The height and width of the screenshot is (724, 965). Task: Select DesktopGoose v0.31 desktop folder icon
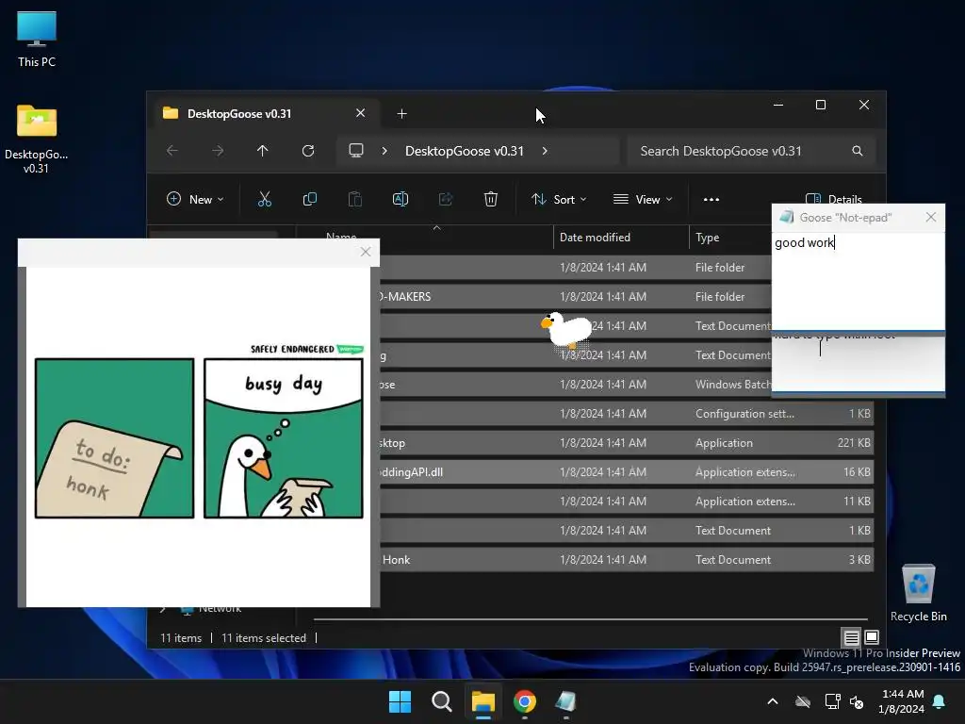click(37, 140)
